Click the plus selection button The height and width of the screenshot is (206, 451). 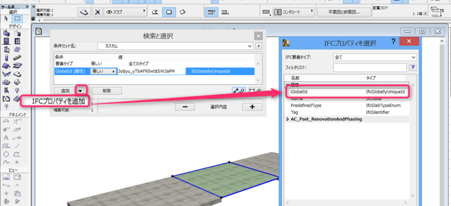(252, 107)
